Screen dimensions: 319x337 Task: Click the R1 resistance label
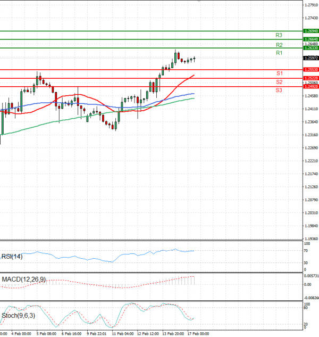click(x=279, y=53)
